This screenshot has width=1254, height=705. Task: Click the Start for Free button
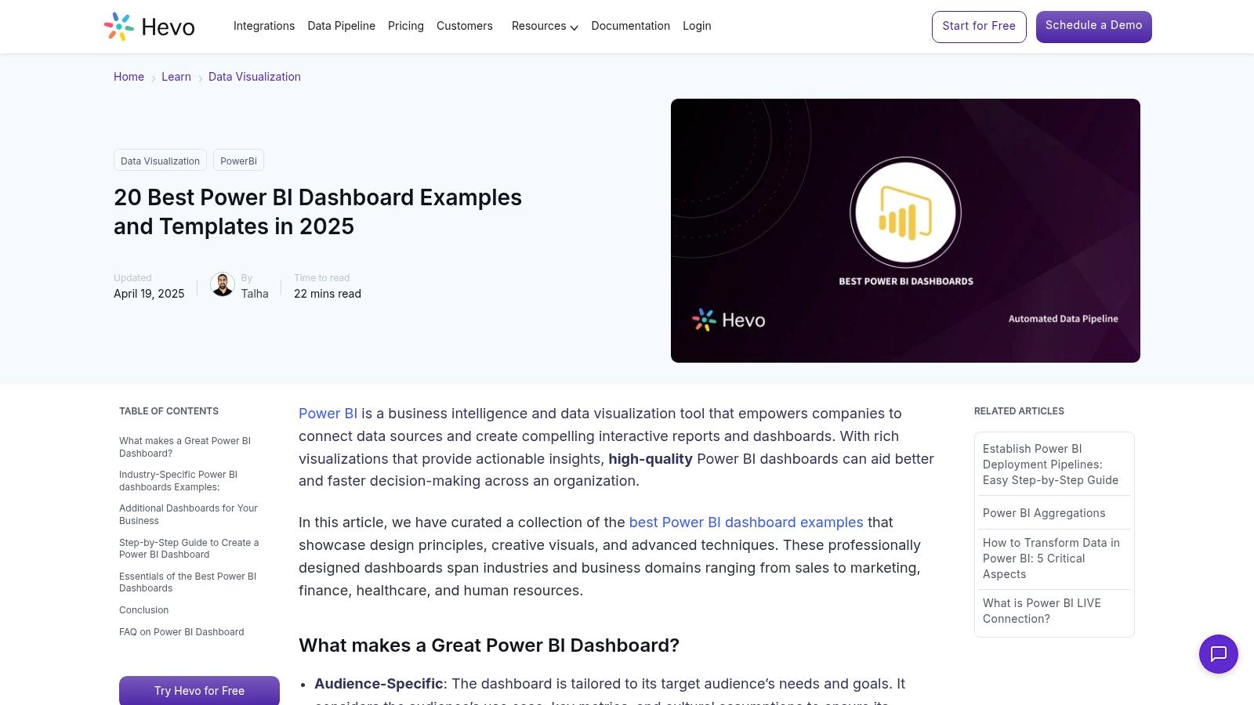click(x=978, y=27)
